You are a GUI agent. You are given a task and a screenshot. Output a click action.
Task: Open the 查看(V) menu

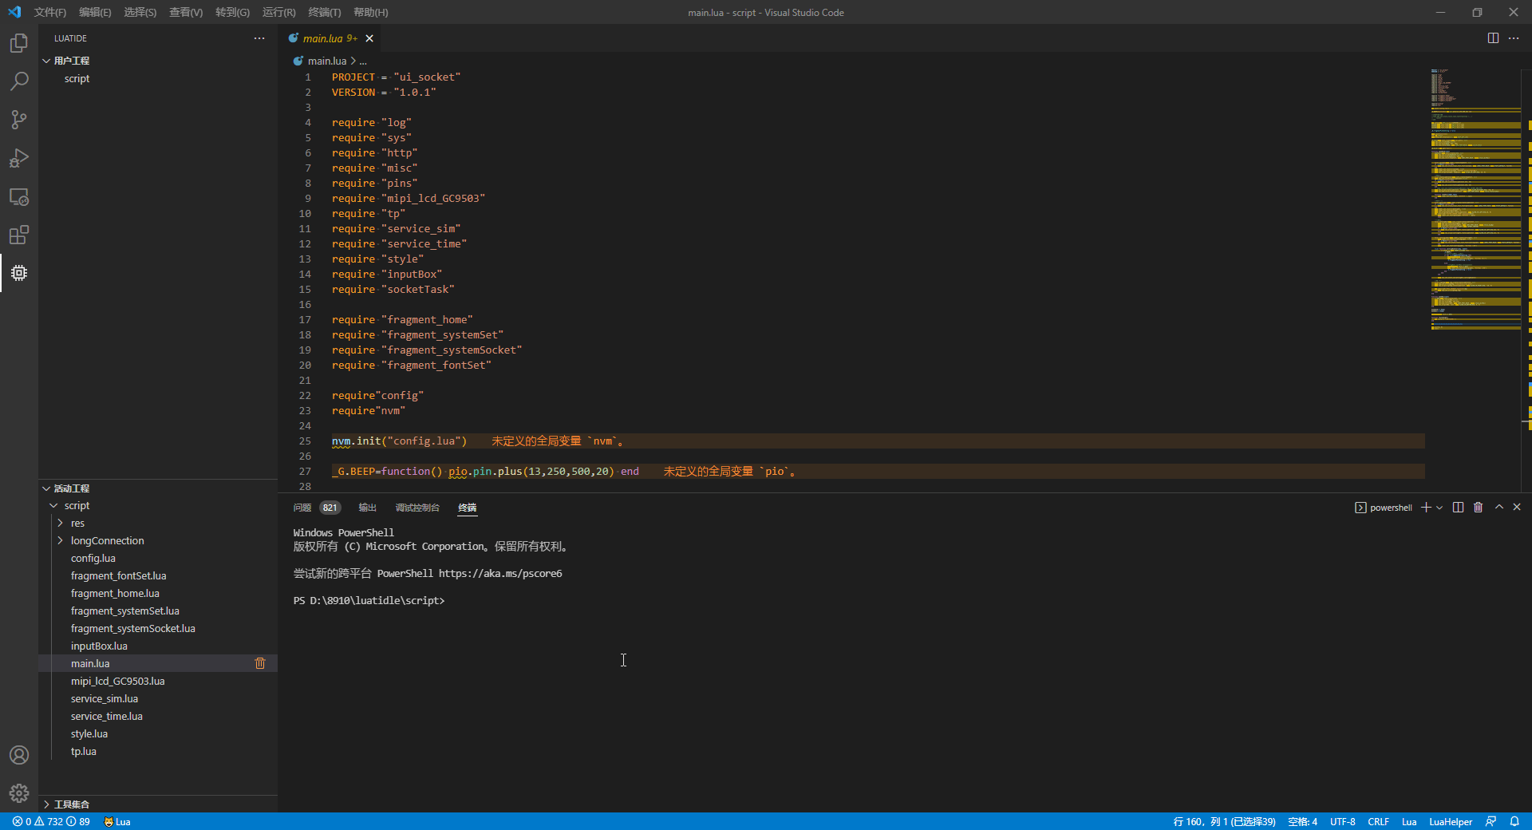tap(186, 12)
